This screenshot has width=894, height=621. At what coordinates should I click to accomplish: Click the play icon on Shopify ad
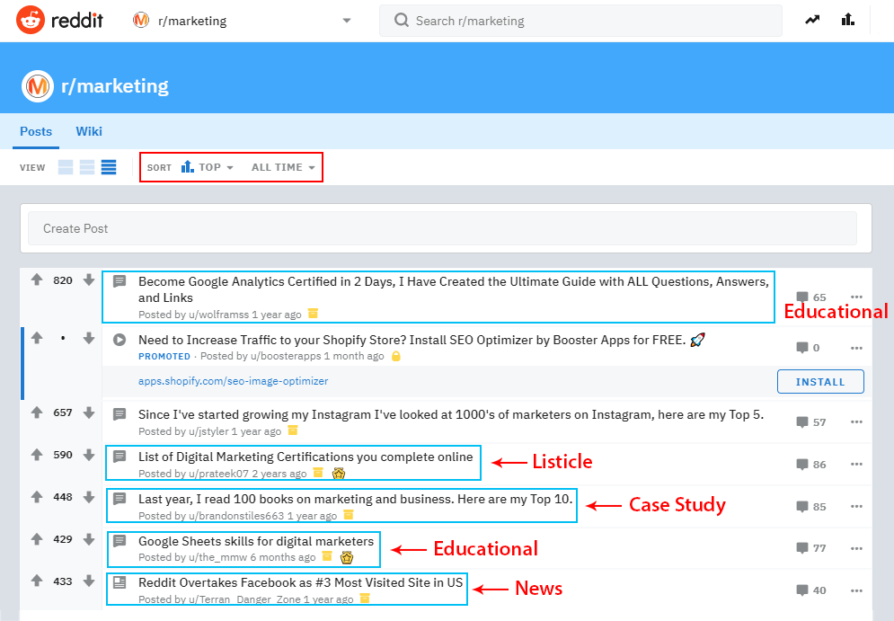119,340
